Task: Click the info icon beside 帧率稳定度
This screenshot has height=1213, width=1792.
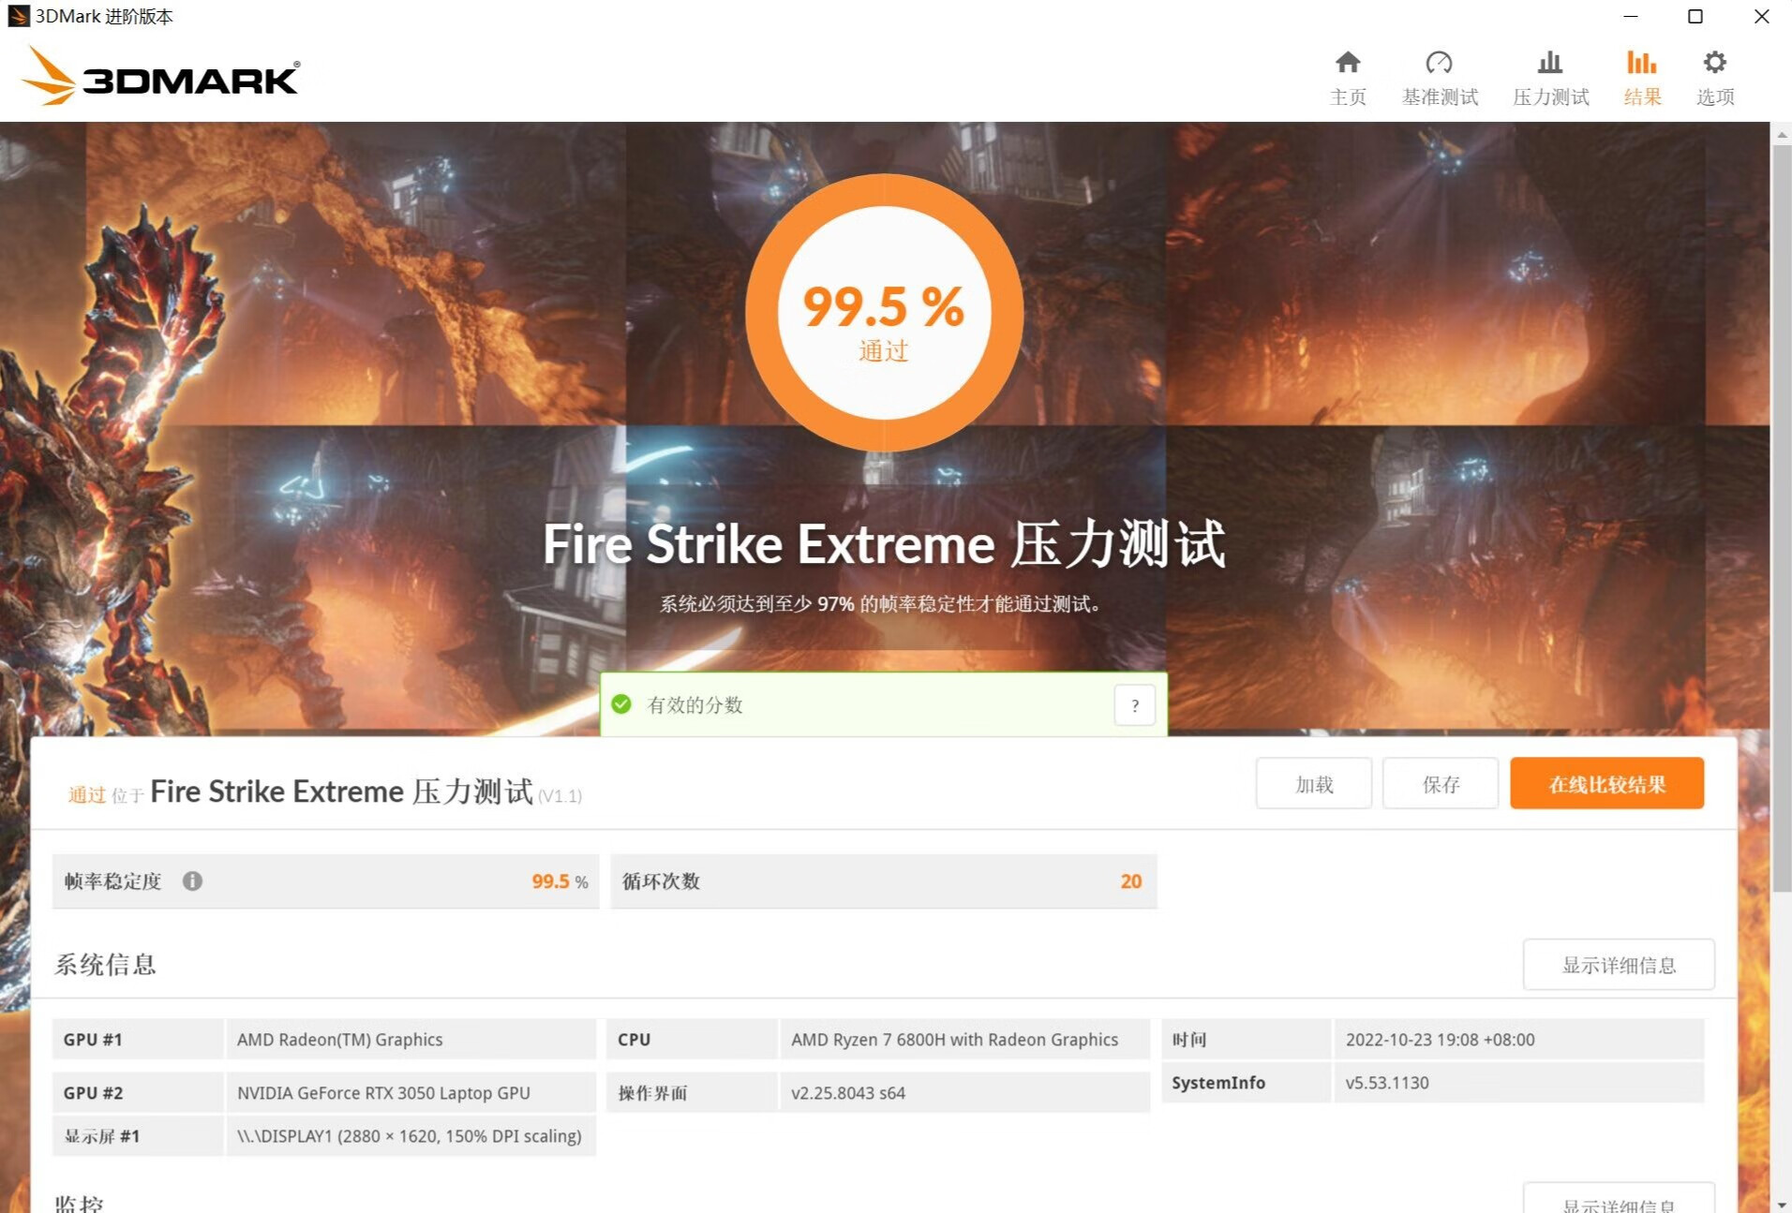Action: click(193, 880)
